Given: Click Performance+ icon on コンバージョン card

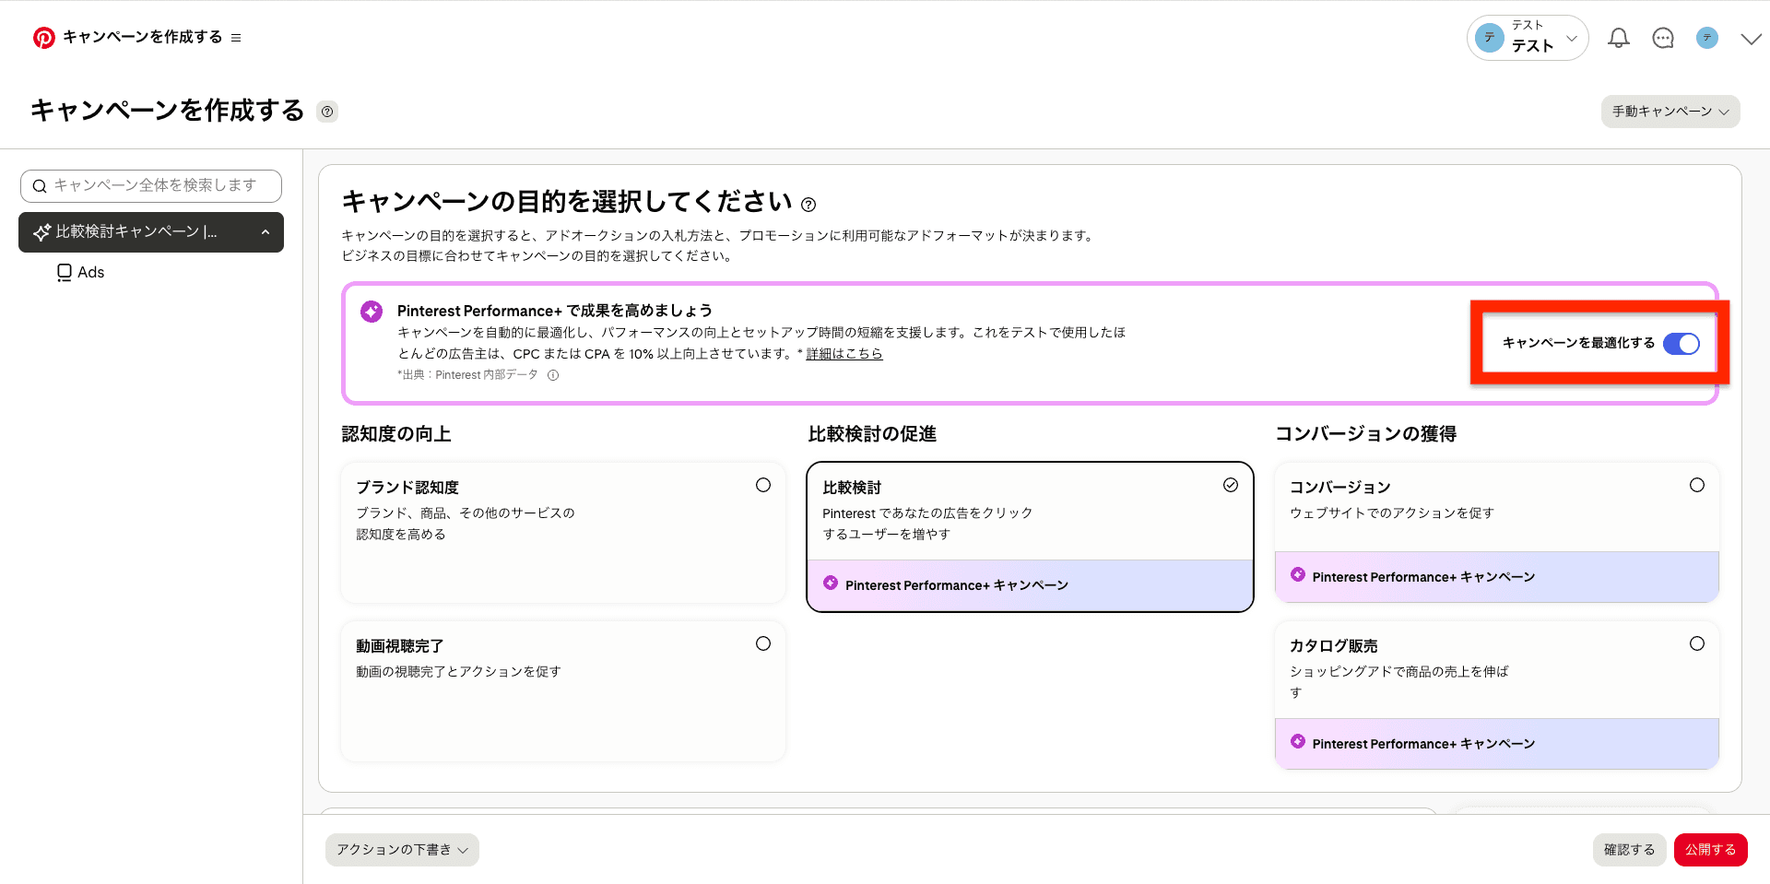Looking at the screenshot, I should (x=1298, y=574).
